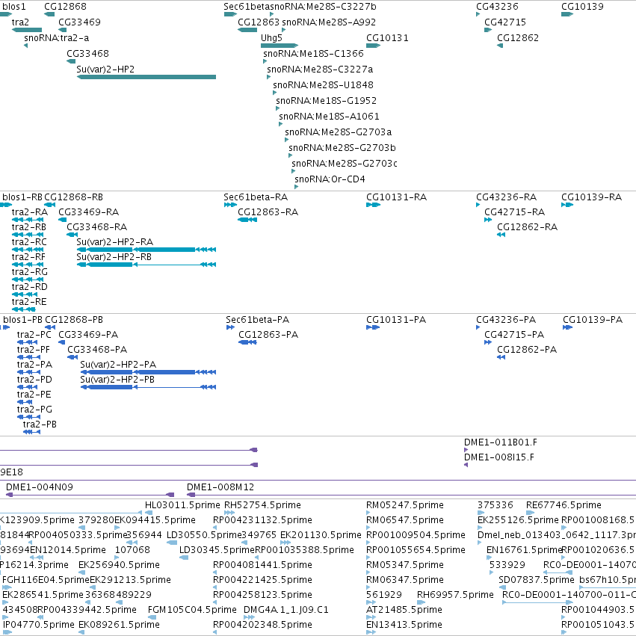Click the RH52754.5prime EST glyph

pos(229,513)
